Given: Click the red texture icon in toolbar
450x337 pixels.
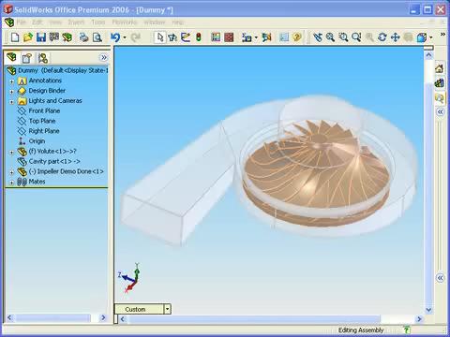Looking at the screenshot, I should (x=229, y=37).
